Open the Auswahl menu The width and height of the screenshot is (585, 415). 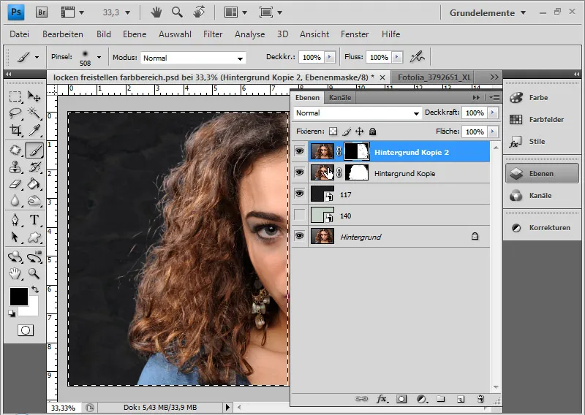(x=175, y=34)
